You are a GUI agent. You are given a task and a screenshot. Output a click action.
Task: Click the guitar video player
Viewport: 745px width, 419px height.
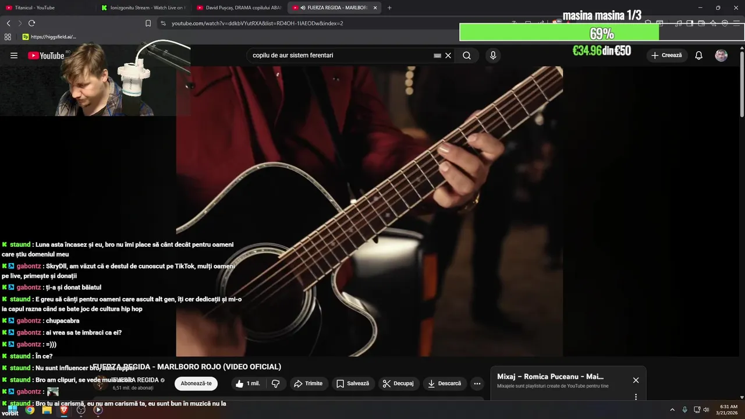[x=370, y=211]
